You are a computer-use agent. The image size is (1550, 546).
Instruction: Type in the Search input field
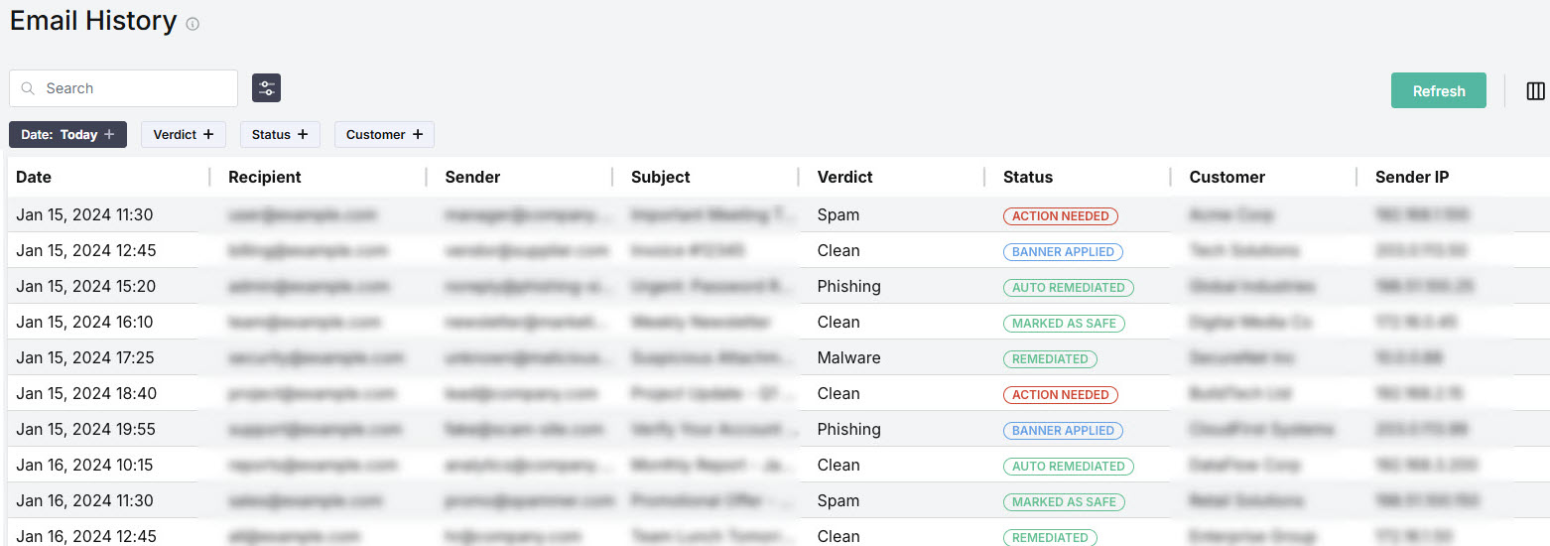click(x=134, y=88)
